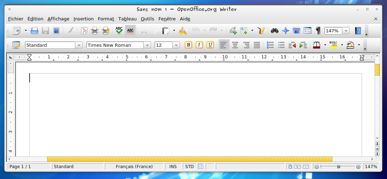Open the New document dropdown arrow
The width and height of the screenshot is (387, 179).
26,31
